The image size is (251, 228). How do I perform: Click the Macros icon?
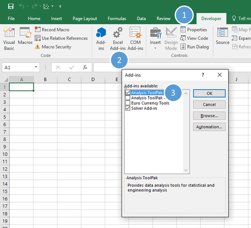coord(25,38)
